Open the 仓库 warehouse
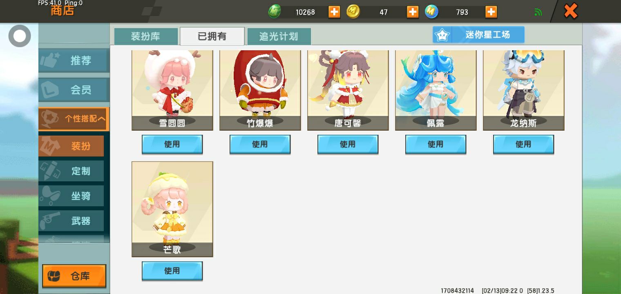This screenshot has width=621, height=294. tap(74, 276)
